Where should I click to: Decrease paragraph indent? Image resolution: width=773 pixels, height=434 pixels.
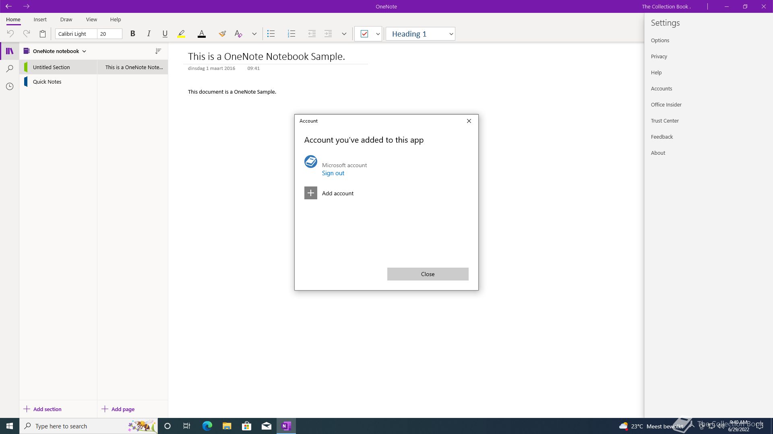tap(312, 34)
